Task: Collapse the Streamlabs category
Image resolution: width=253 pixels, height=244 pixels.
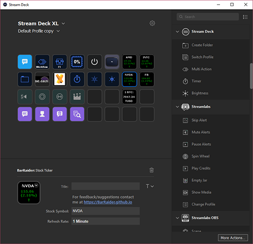Action: [x=177, y=107]
